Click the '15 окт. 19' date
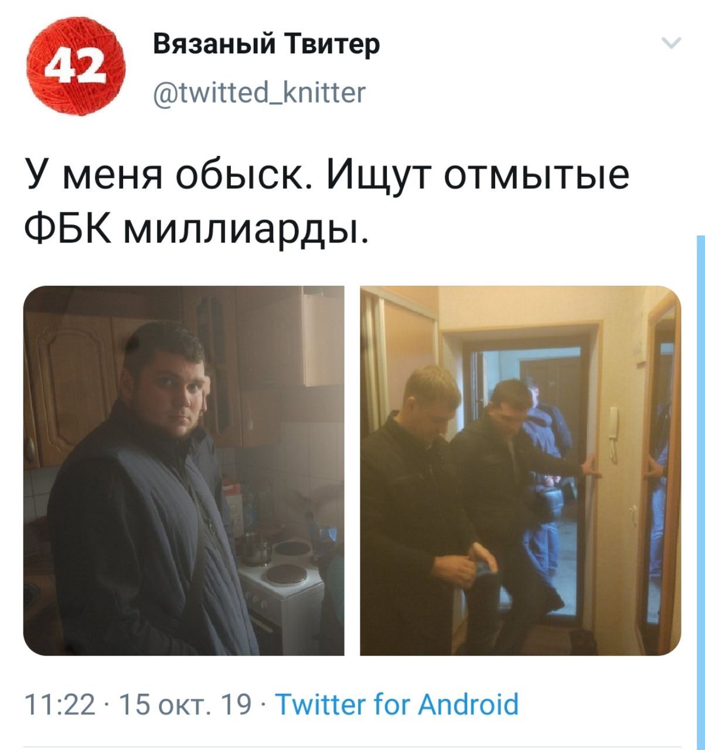This screenshot has width=705, height=750. pos(182,705)
